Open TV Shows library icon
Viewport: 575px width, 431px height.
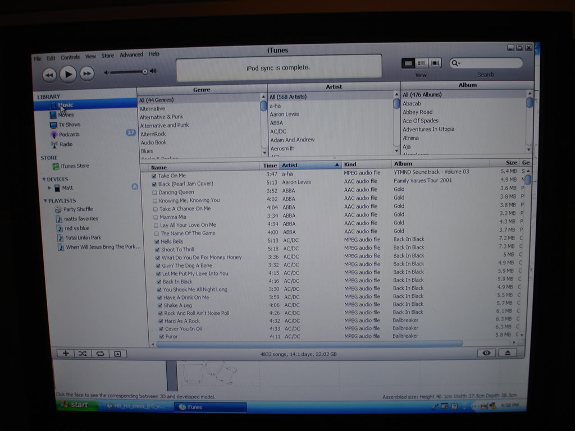pyautogui.click(x=53, y=125)
